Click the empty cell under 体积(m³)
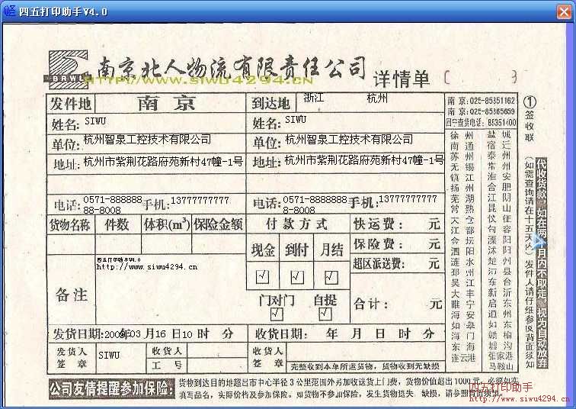This screenshot has width=576, height=409. [x=166, y=244]
